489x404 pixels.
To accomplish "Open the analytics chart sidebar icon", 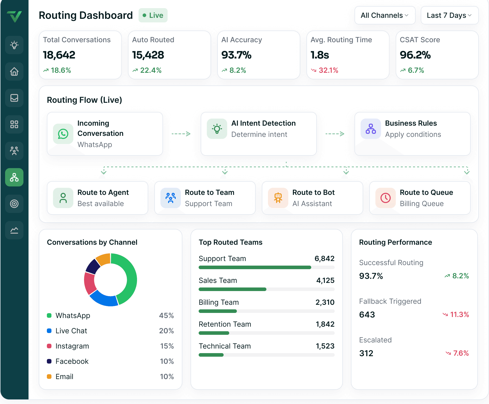I will tap(14, 230).
